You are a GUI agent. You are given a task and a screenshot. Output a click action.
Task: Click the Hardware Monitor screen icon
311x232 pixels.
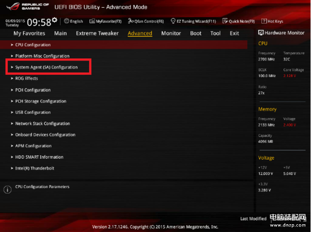coord(261,33)
